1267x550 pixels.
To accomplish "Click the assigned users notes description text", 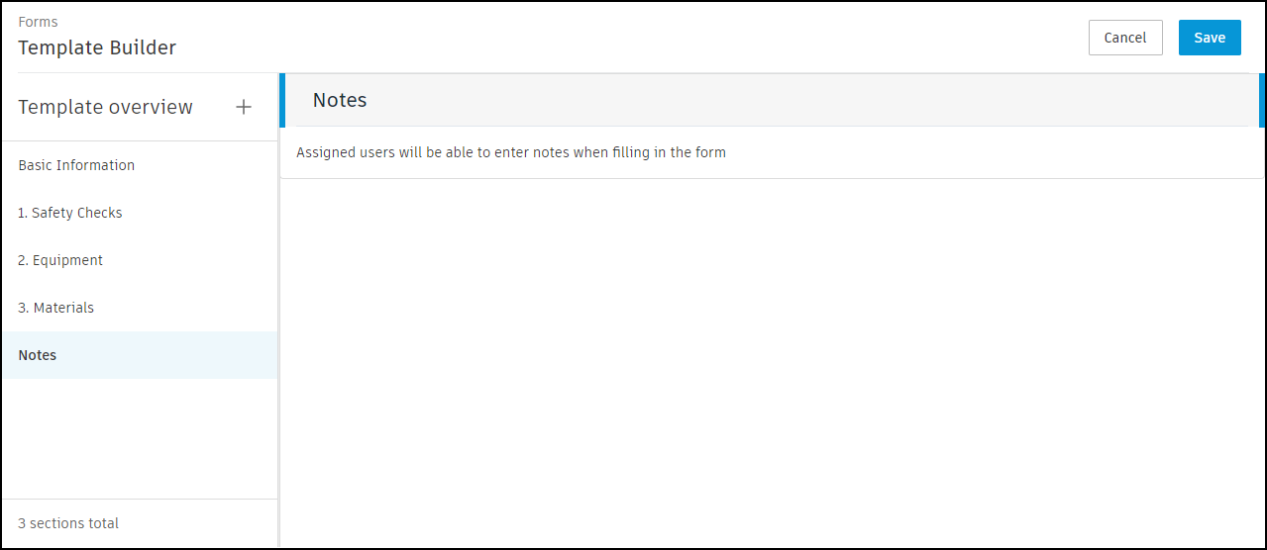I will point(511,152).
